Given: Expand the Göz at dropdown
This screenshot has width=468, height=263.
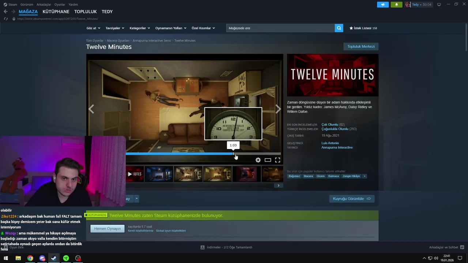Looking at the screenshot, I should click(93, 28).
